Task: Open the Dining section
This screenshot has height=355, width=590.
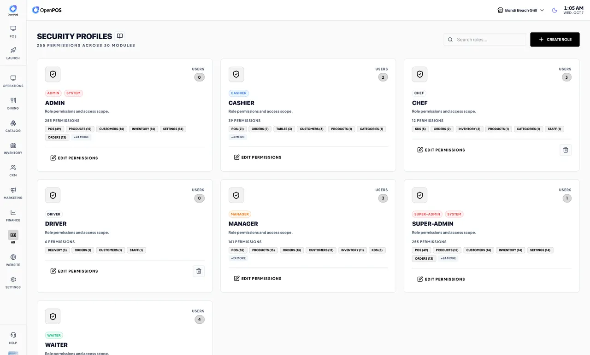Action: (13, 104)
